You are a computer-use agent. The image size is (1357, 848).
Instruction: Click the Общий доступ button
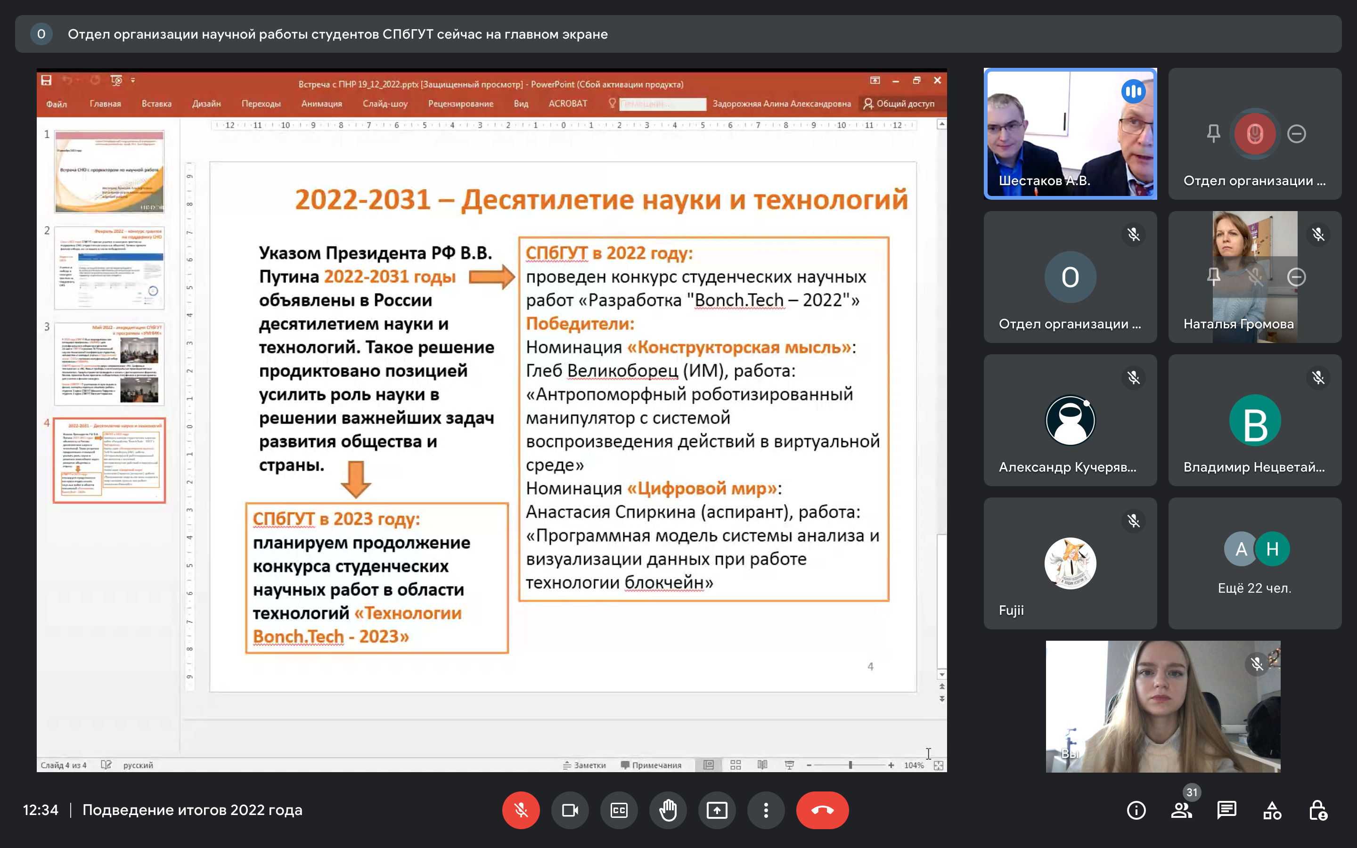click(899, 104)
